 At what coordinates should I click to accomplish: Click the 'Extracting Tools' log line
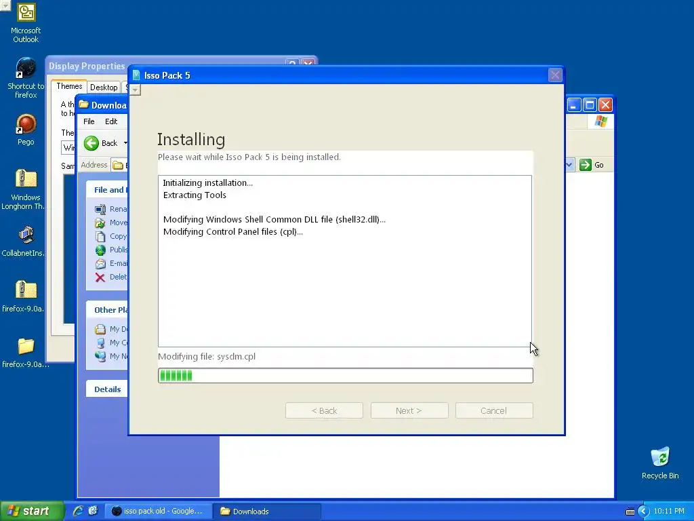click(195, 195)
